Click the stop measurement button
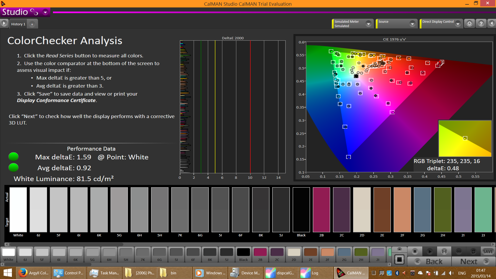 click(x=415, y=251)
